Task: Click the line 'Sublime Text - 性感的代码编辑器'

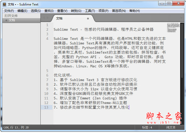Action: 104,29
